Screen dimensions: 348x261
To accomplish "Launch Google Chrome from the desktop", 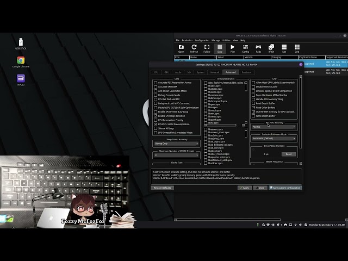I will tap(21, 62).
